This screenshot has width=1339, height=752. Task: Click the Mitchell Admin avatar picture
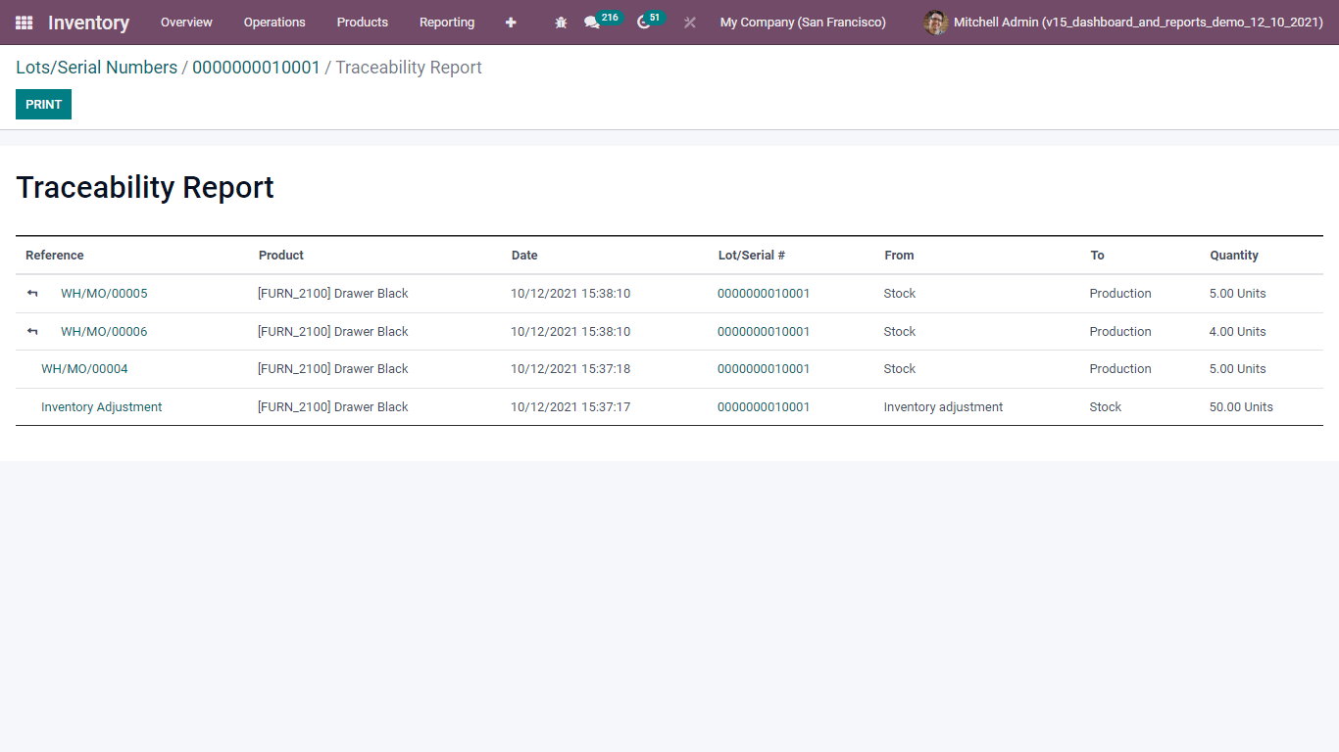tap(935, 22)
